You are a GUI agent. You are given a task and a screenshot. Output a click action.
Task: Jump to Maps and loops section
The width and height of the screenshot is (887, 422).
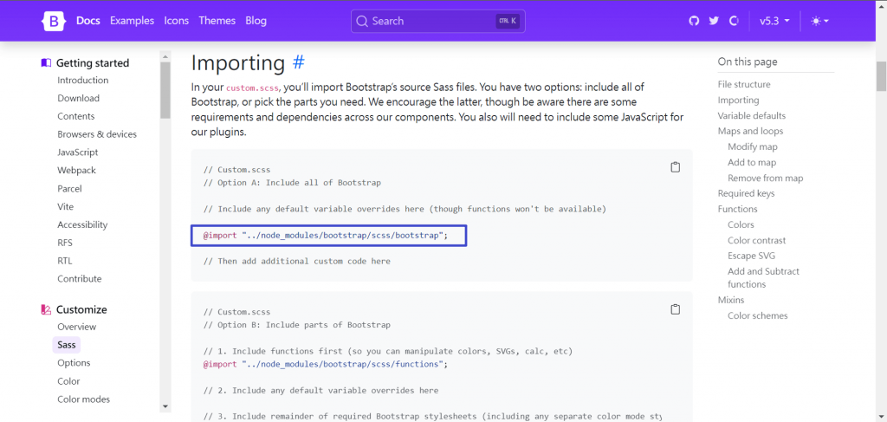[751, 131]
